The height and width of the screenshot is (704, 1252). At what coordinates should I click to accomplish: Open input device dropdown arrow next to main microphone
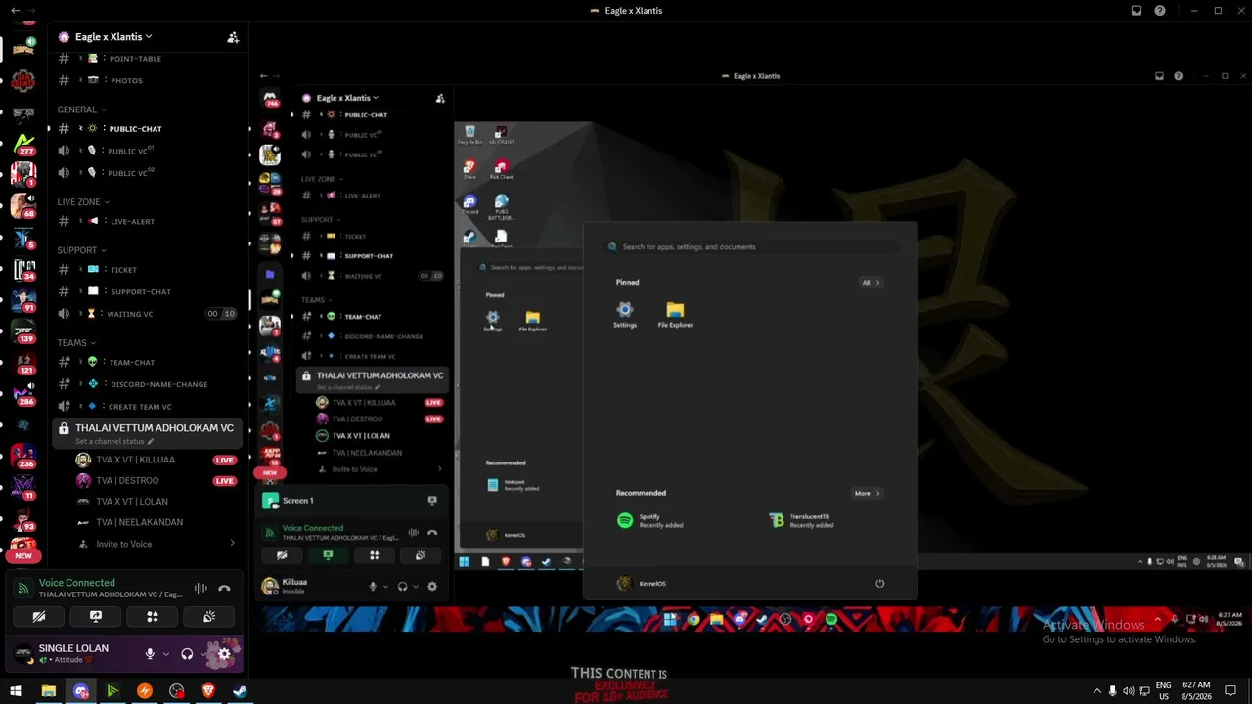[x=165, y=654]
